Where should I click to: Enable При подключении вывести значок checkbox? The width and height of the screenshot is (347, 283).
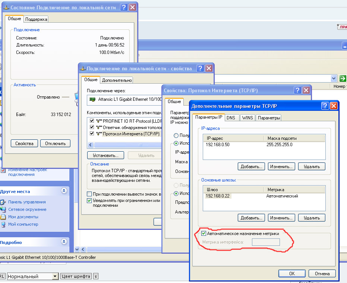[89, 194]
